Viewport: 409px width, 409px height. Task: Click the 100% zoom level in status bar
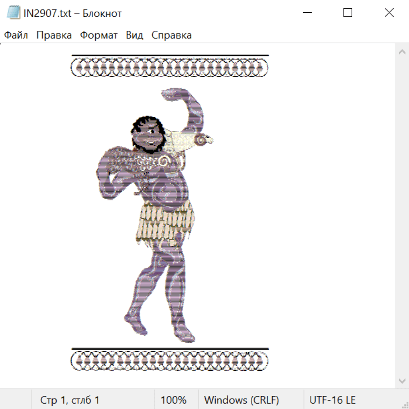tap(174, 400)
